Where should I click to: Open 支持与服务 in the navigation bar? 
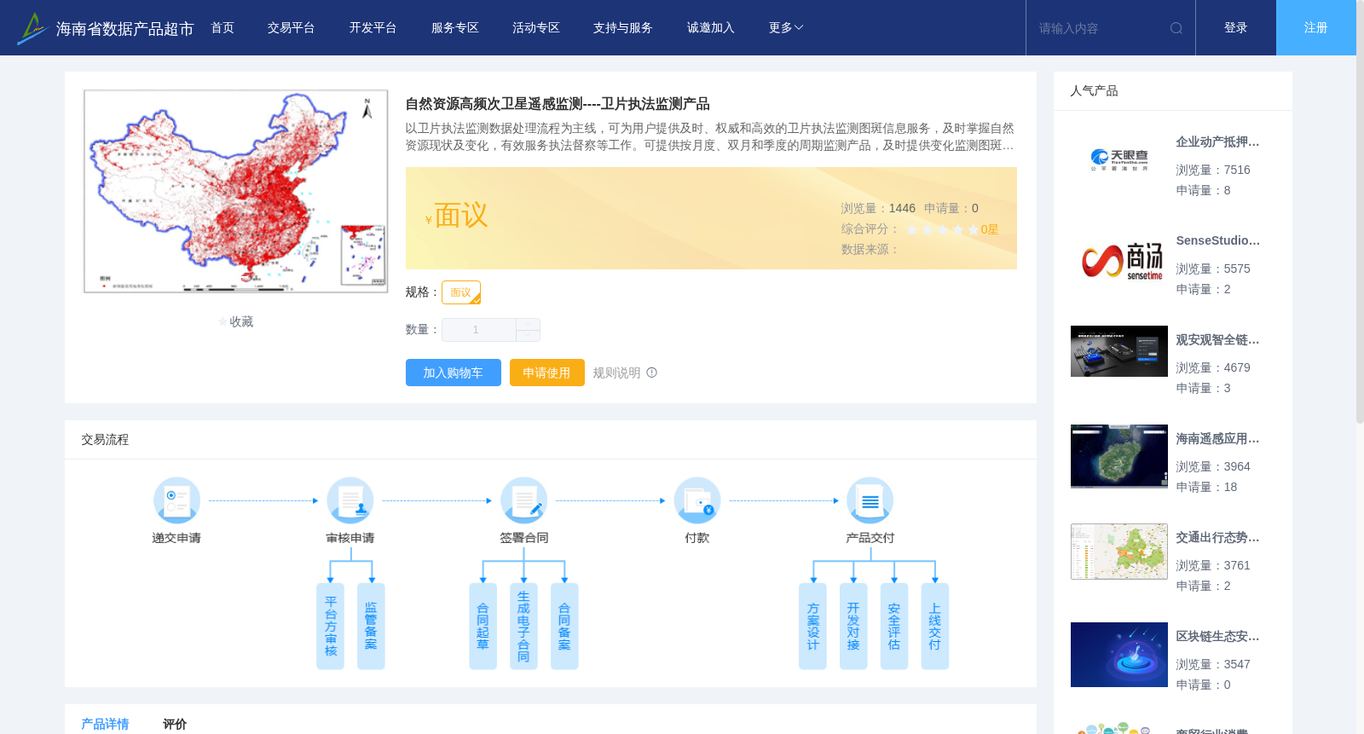point(623,28)
